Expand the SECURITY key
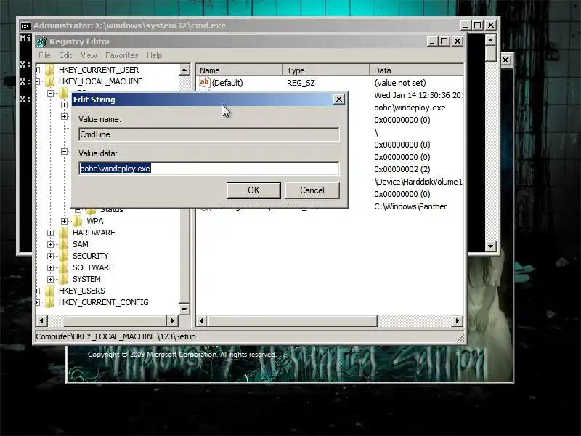 coord(50,257)
